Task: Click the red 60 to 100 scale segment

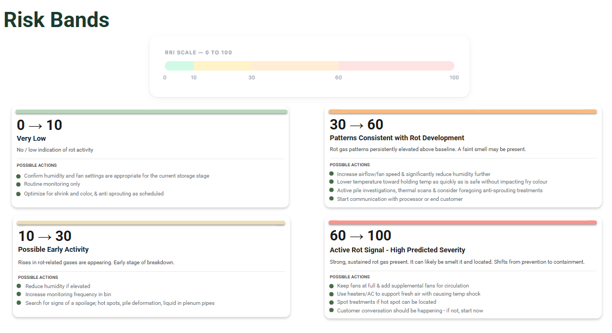Action: pos(396,66)
